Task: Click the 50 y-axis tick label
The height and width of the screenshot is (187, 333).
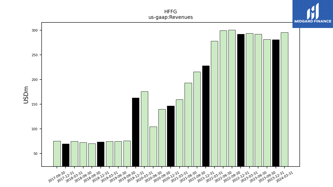Action: click(x=36, y=153)
